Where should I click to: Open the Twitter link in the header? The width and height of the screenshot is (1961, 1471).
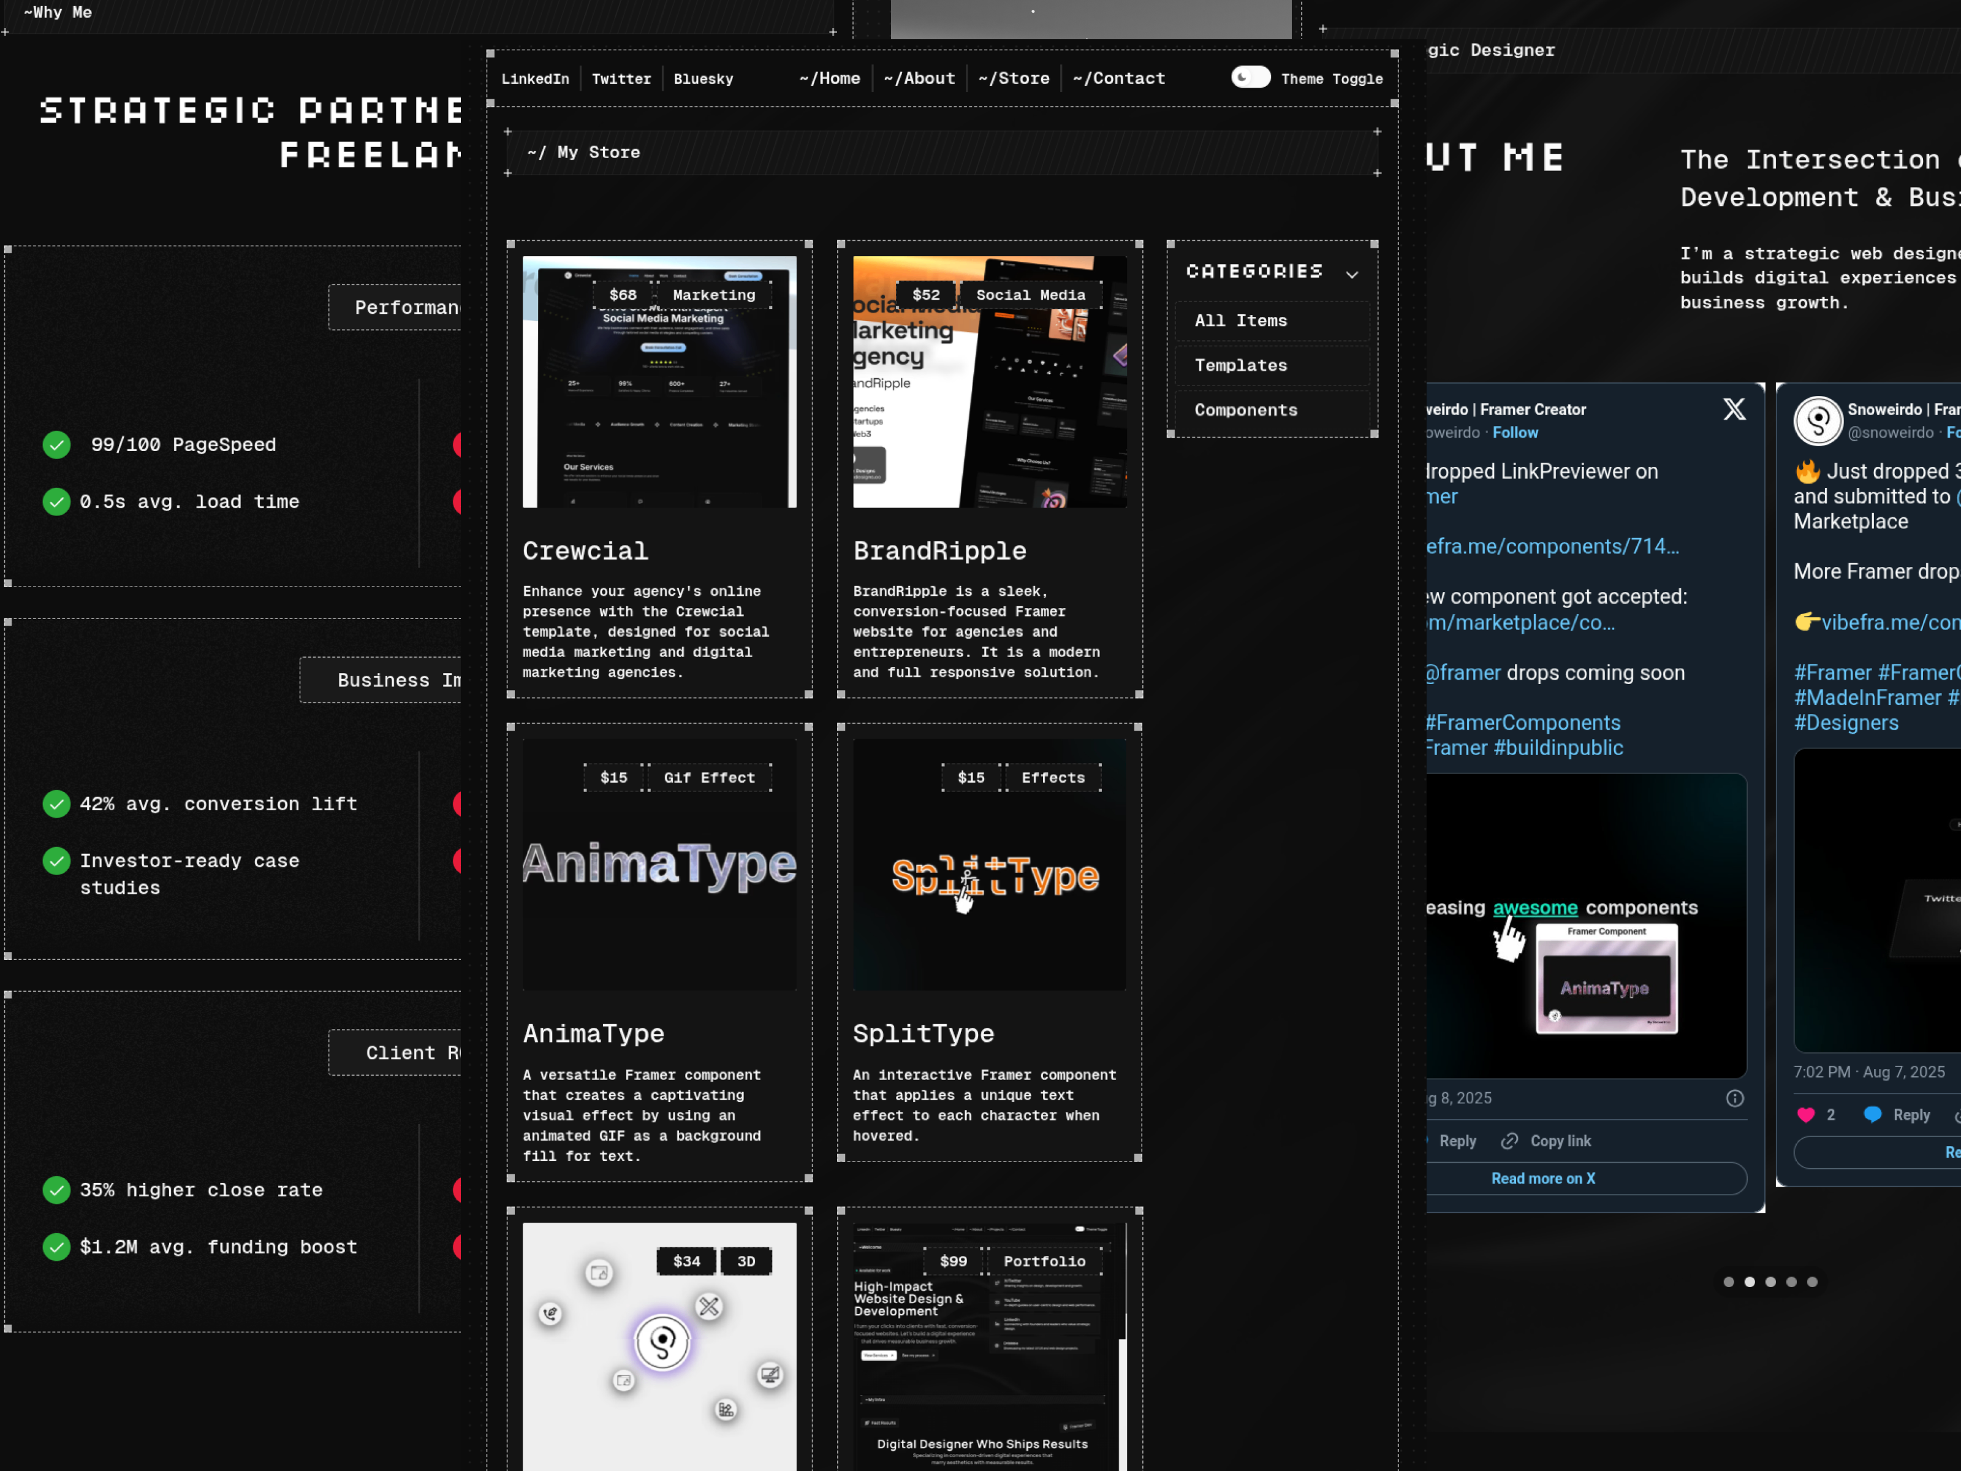(x=621, y=79)
